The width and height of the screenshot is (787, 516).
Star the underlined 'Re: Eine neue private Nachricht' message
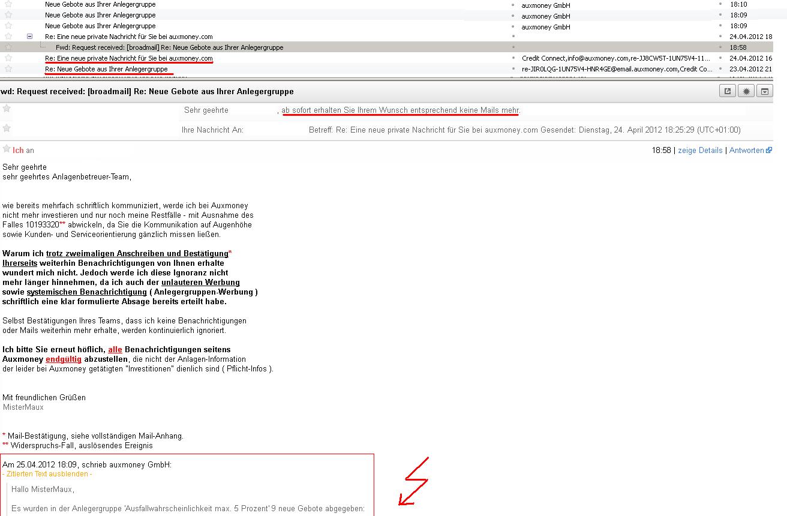[8, 58]
